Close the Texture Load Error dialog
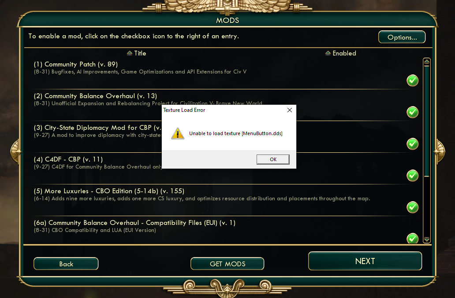Viewport: 455px width, 298px height. 289,110
